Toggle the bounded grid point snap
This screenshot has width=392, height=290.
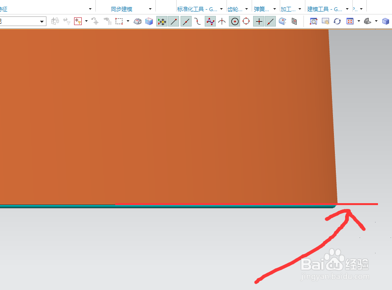coord(294,21)
